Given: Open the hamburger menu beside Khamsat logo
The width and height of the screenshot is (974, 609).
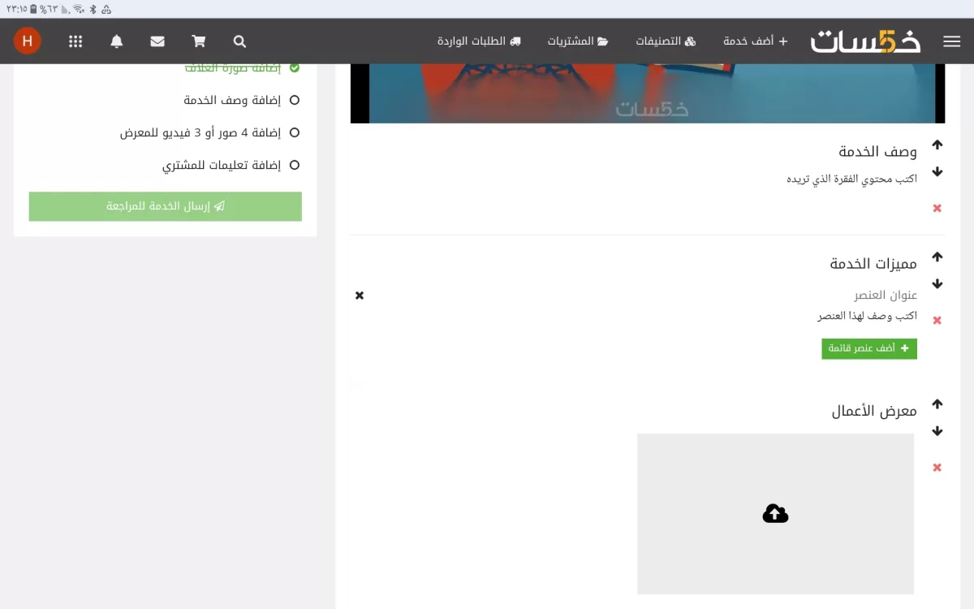Looking at the screenshot, I should point(951,41).
